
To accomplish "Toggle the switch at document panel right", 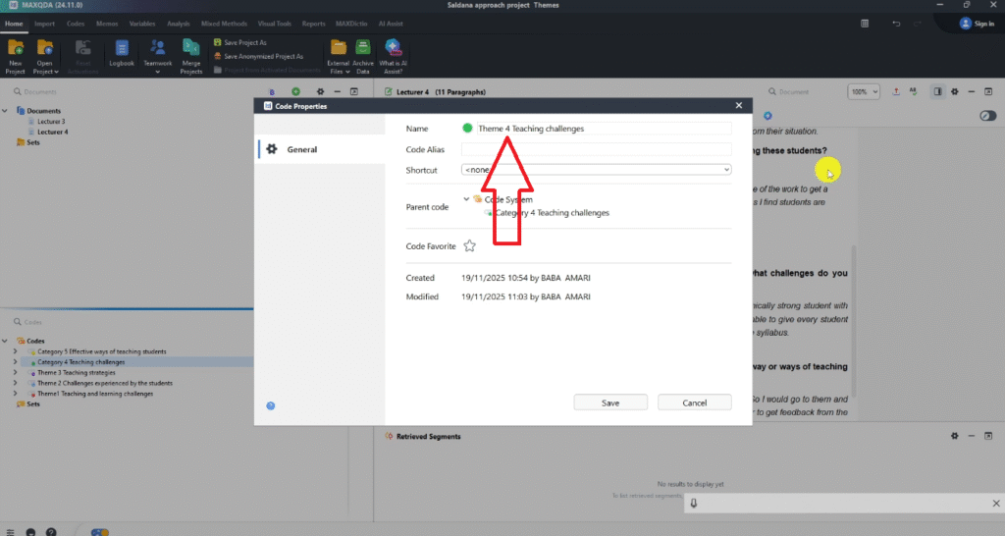I will pyautogui.click(x=987, y=116).
